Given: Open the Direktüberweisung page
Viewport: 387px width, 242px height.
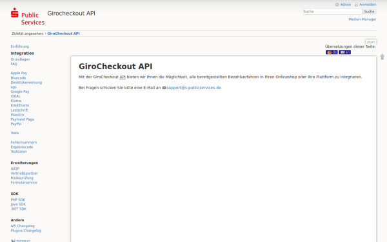Looking at the screenshot, I should coord(26,83).
